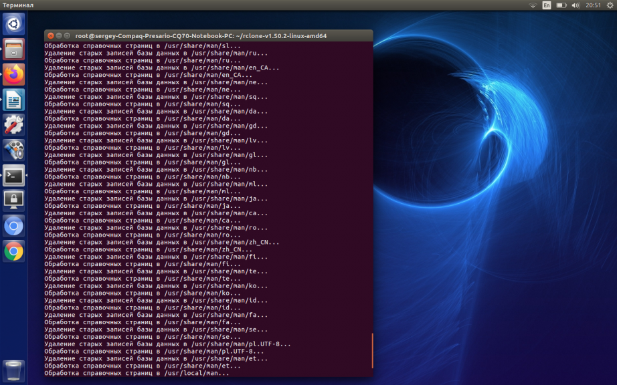Open the Ubuntu Dash search launcher
This screenshot has height=385, width=617.
point(13,25)
